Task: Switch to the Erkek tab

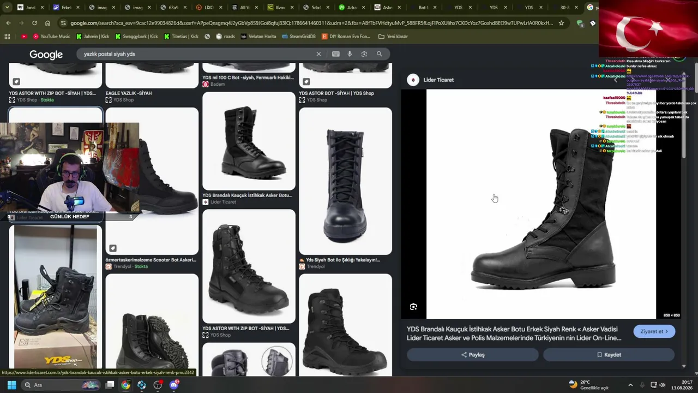Action: 67,8
